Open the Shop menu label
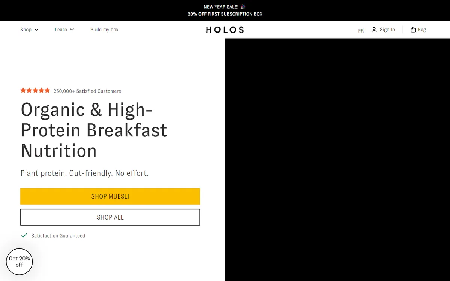Viewport: 450px width, 281px height. pyautogui.click(x=26, y=30)
